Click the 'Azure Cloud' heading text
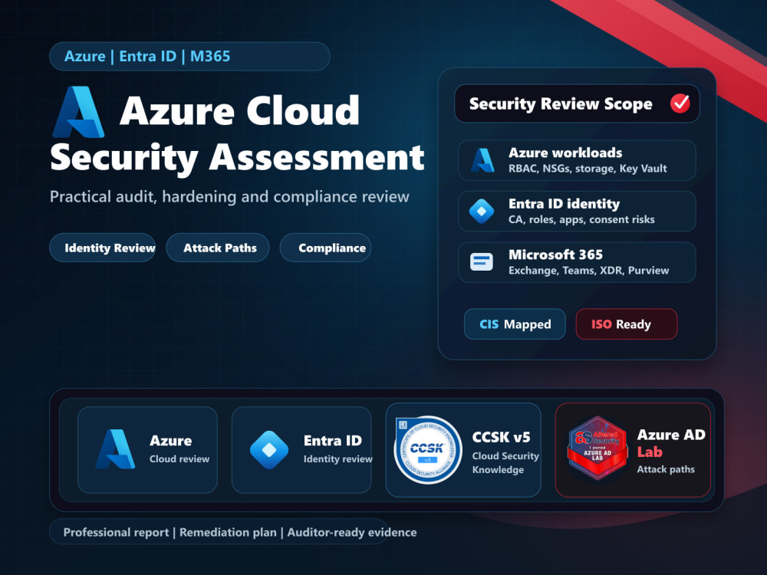Screen dimensions: 767x575 [x=239, y=111]
